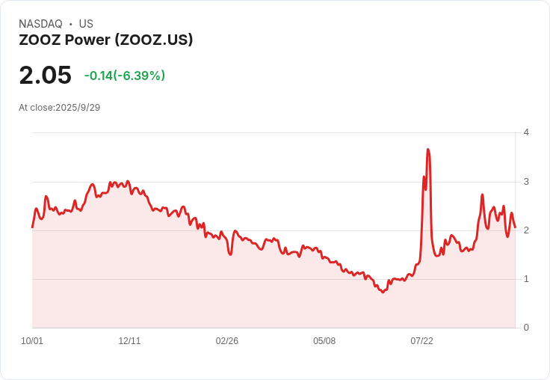Click the 2.05 current price

click(45, 75)
